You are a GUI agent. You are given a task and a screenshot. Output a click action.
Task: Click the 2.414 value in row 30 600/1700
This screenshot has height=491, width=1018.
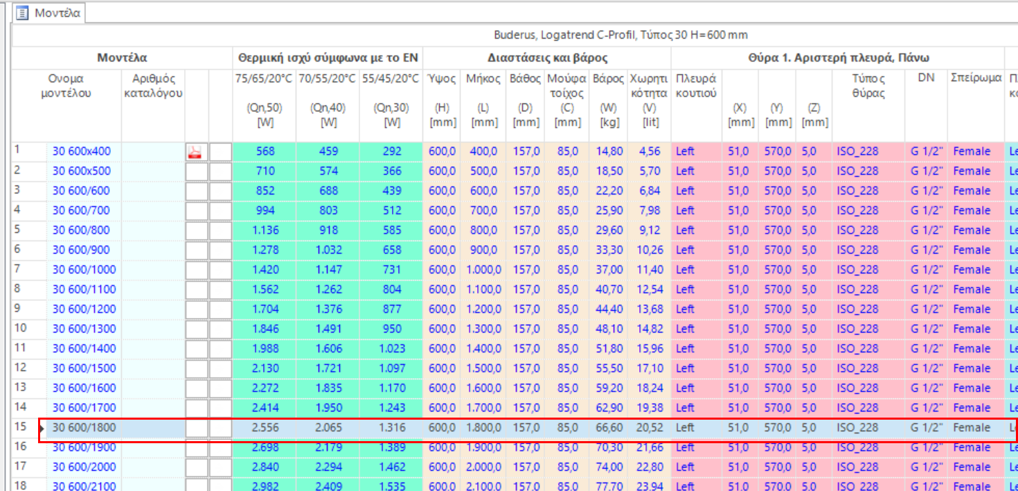click(265, 408)
